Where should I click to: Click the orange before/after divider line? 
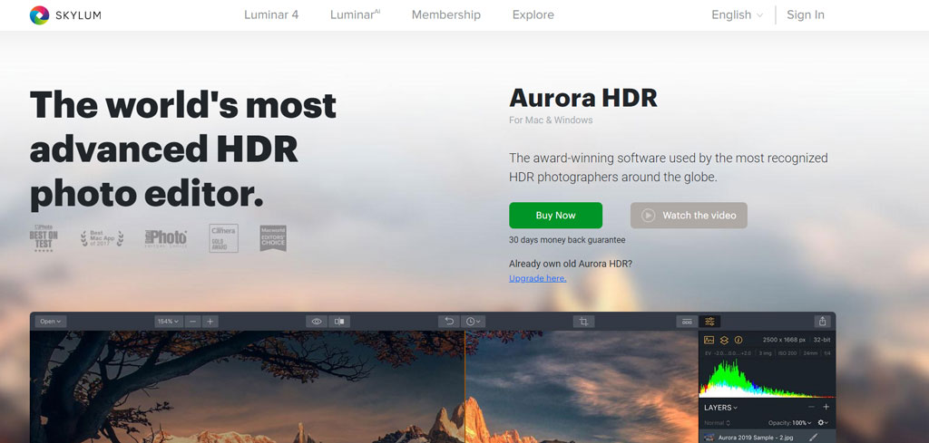[464, 386]
